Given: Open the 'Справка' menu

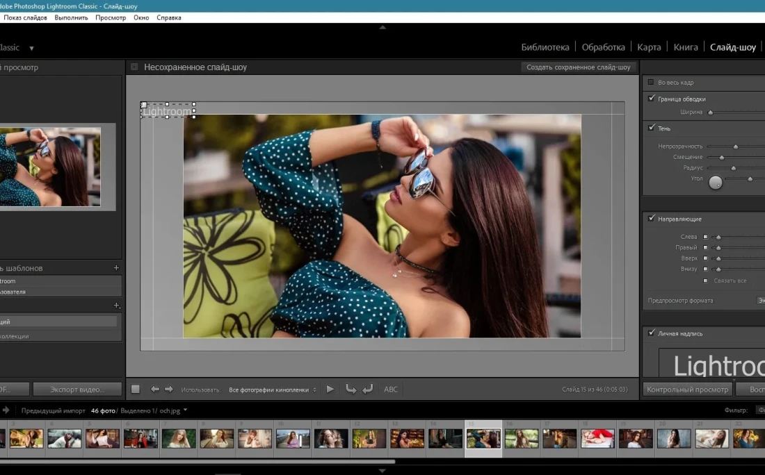Looking at the screenshot, I should tap(169, 17).
